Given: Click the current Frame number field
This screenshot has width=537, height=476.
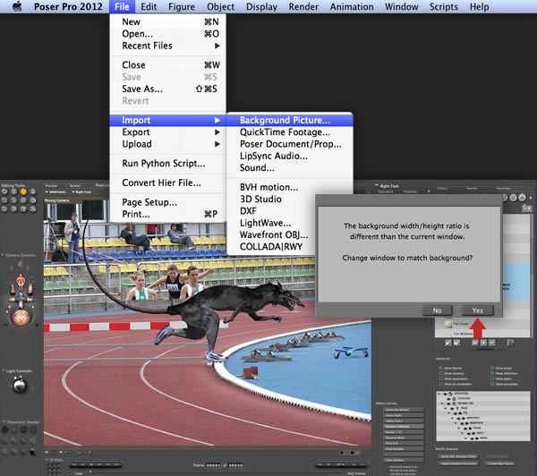Looking at the screenshot, I should (x=213, y=465).
